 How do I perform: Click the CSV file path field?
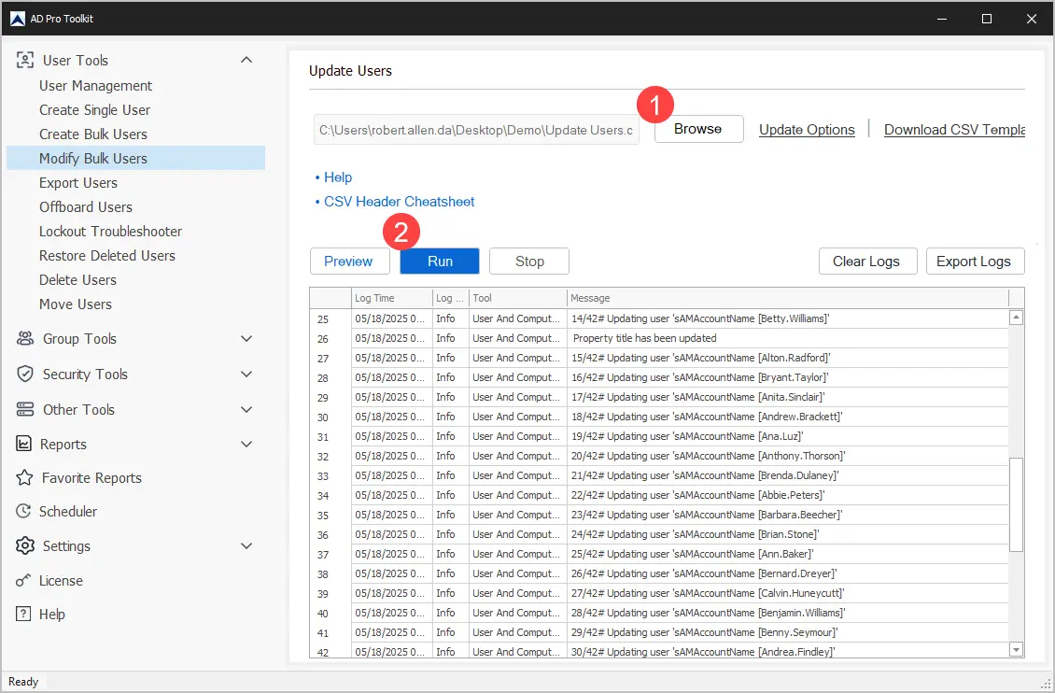click(x=476, y=129)
